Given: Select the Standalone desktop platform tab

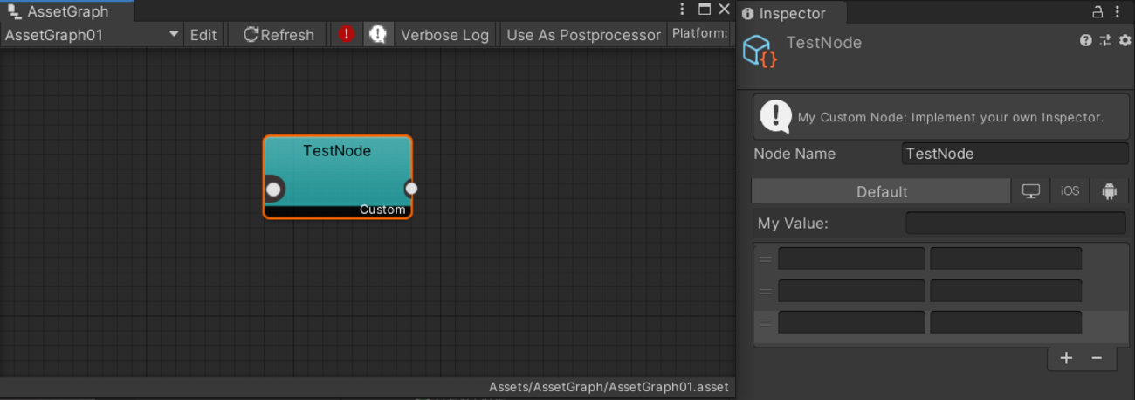Looking at the screenshot, I should click(1031, 191).
